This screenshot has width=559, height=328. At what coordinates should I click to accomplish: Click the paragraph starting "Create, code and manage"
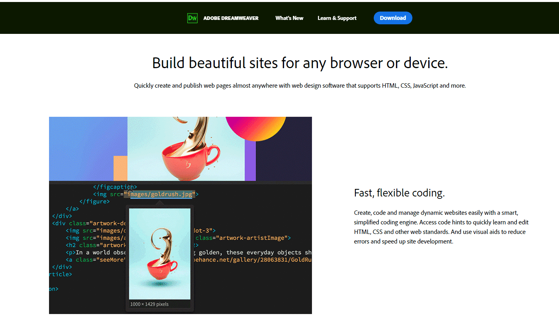tap(441, 227)
